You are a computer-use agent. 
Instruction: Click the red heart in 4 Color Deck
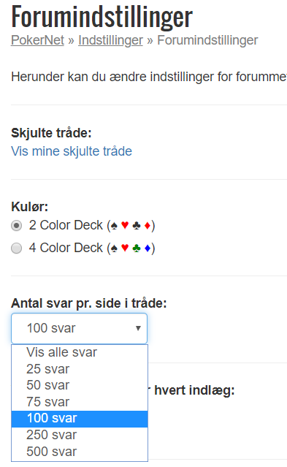pyautogui.click(x=125, y=248)
